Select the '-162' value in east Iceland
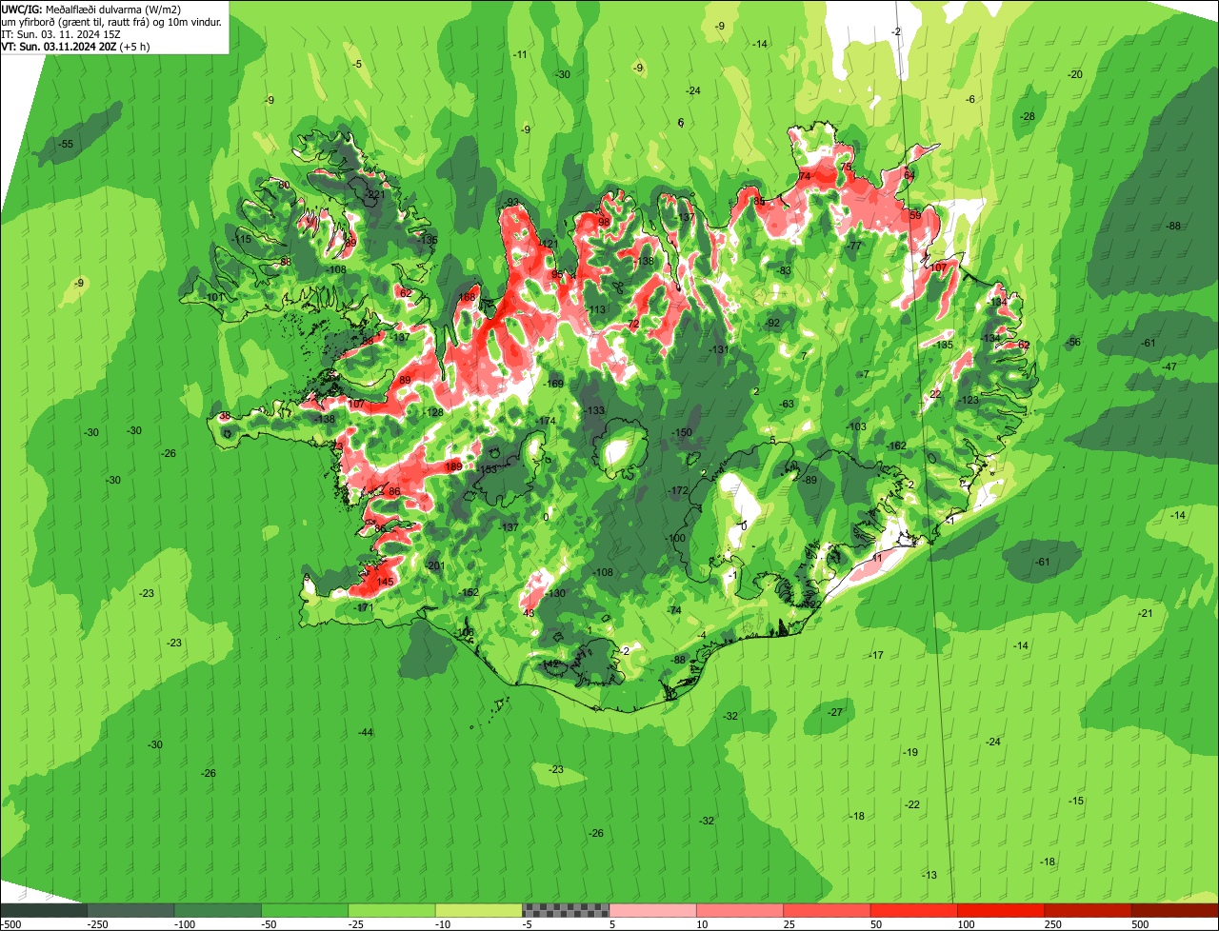The height and width of the screenshot is (931, 1219). [x=896, y=446]
